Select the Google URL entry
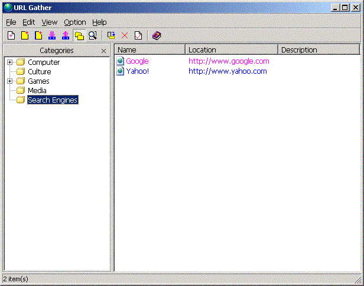 pos(137,61)
